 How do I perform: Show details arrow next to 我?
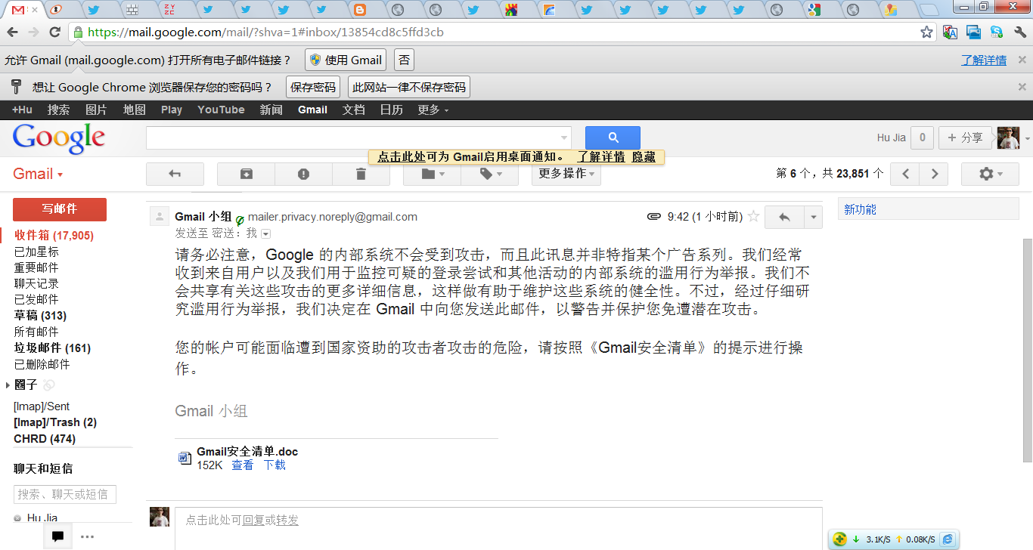[x=265, y=234]
